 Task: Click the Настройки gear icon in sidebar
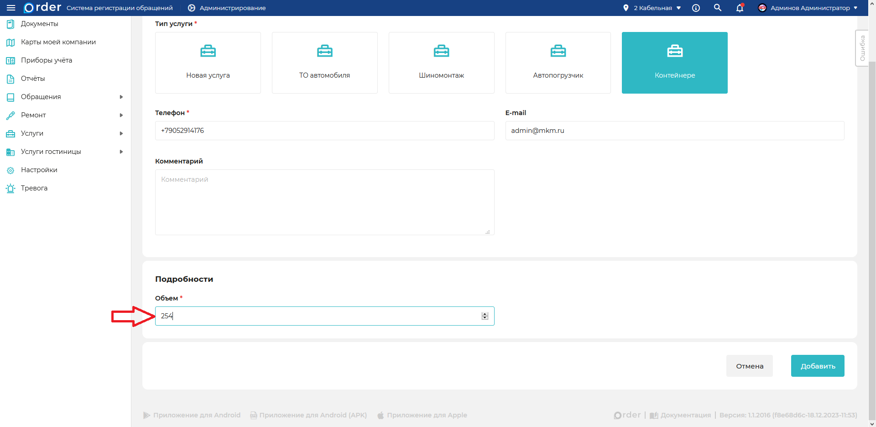10,170
